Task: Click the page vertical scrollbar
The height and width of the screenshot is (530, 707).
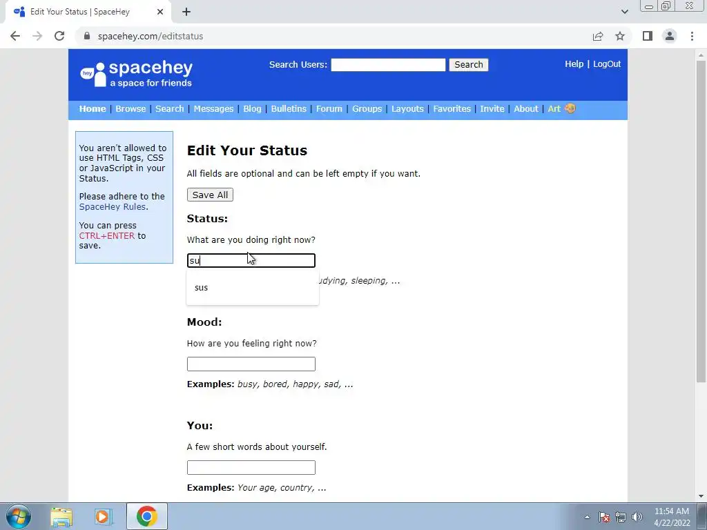Action: (701, 221)
